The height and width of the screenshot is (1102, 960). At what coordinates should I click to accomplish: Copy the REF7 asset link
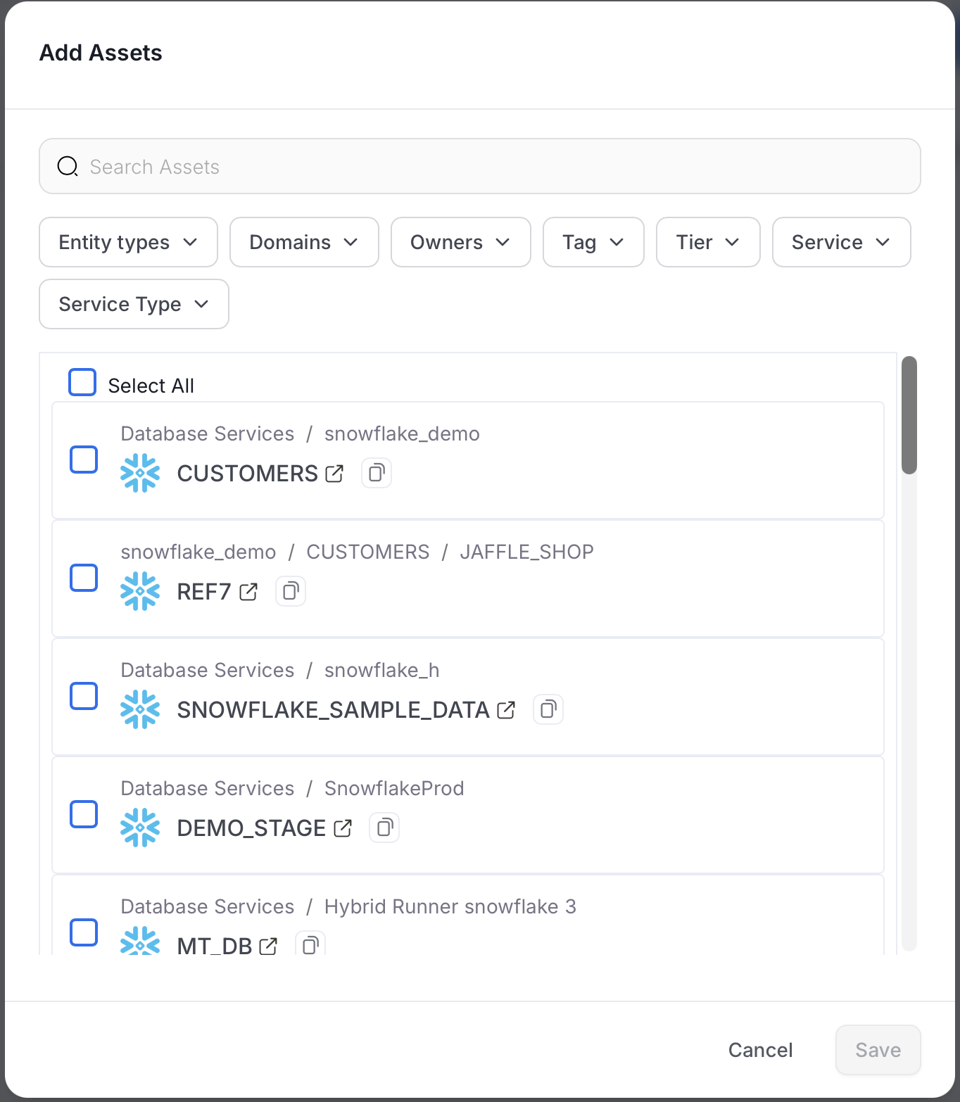291,591
